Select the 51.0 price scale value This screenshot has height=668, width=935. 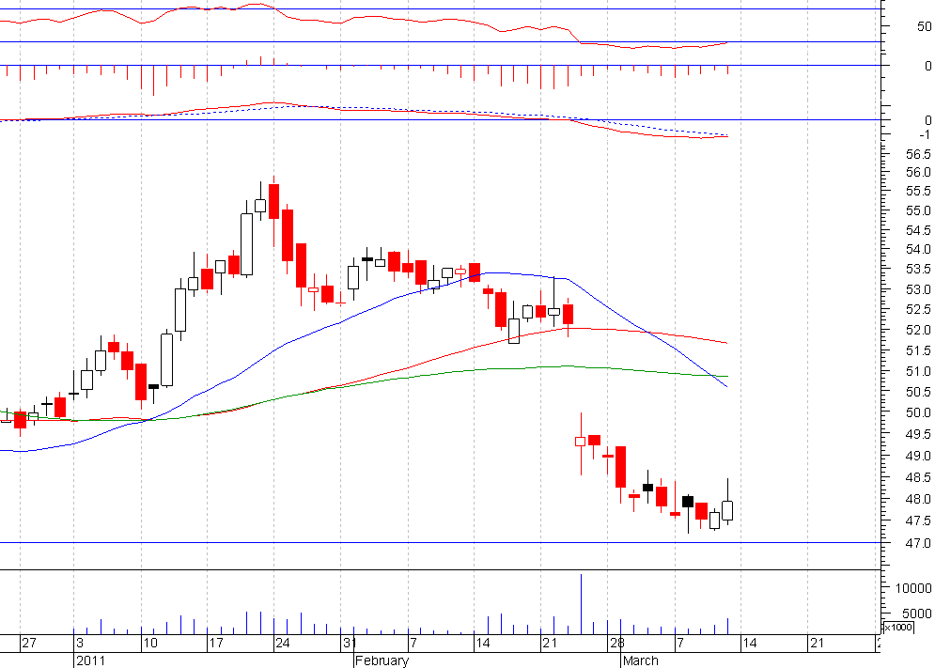pyautogui.click(x=918, y=371)
